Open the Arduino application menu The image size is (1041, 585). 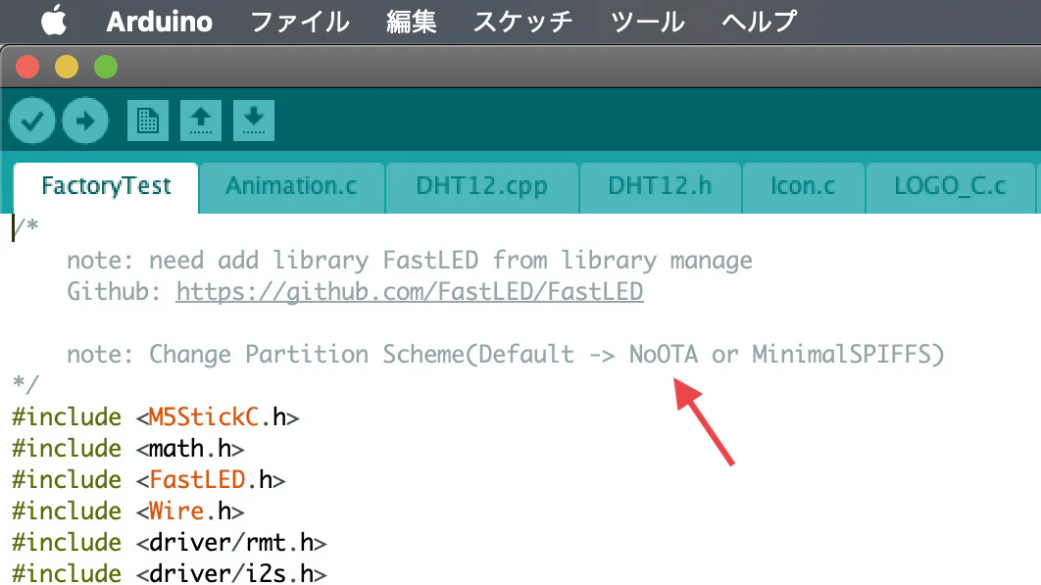(160, 22)
